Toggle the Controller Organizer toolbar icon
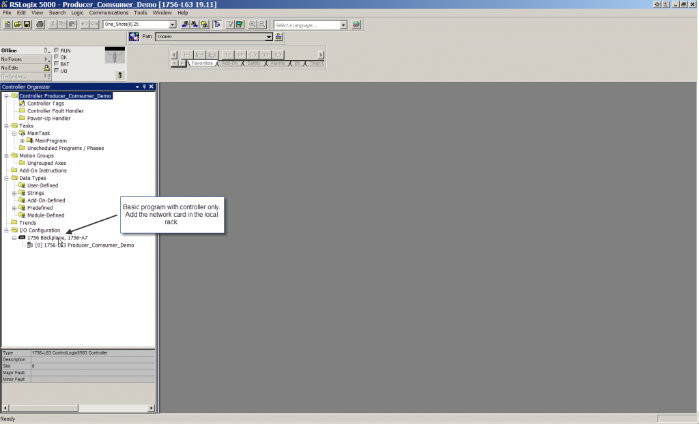The width and height of the screenshot is (699, 424). (x=217, y=25)
